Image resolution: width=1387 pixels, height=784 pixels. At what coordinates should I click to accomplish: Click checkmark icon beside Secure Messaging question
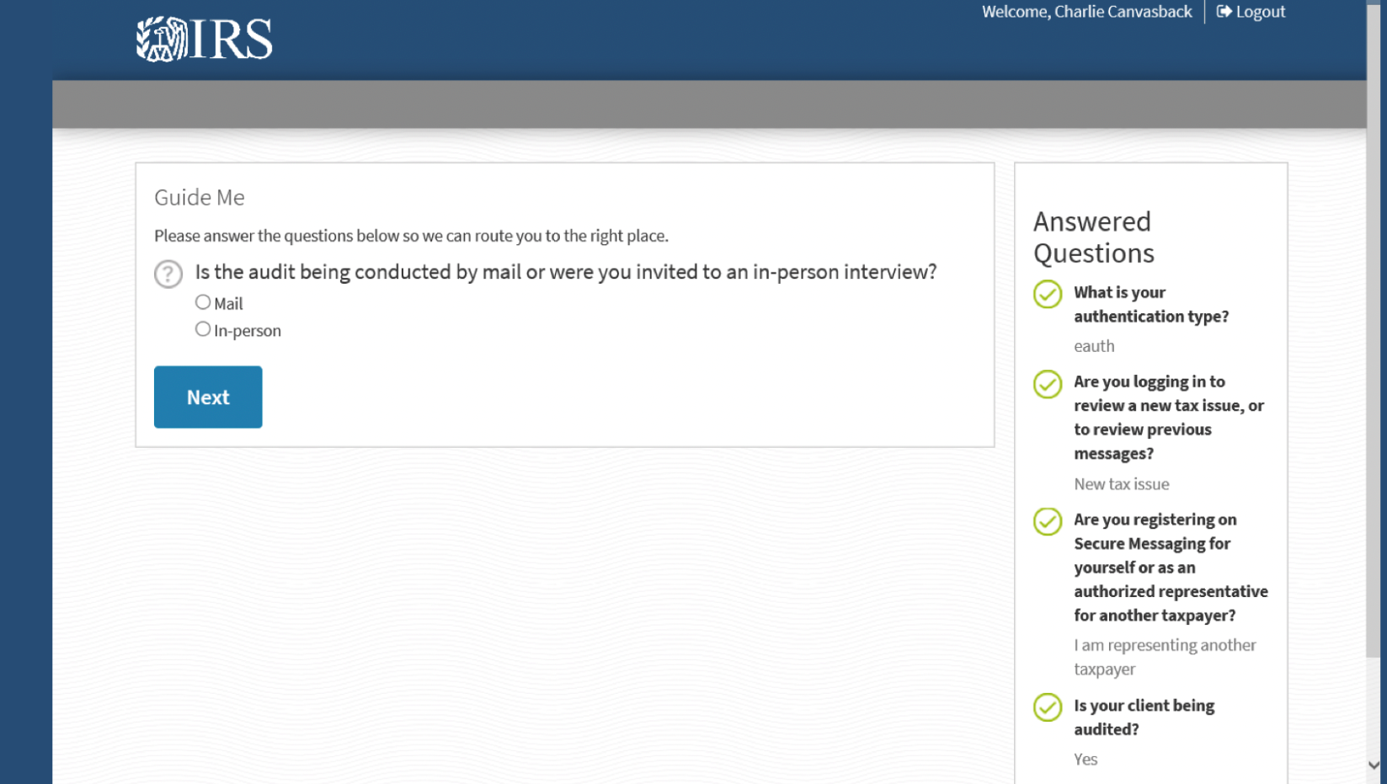1048,521
